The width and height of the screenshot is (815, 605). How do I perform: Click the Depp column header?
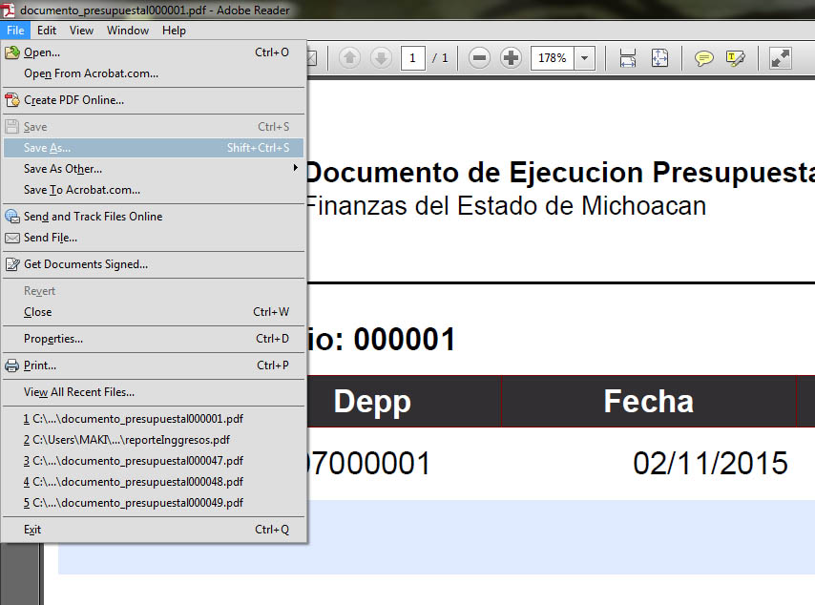[x=373, y=401]
